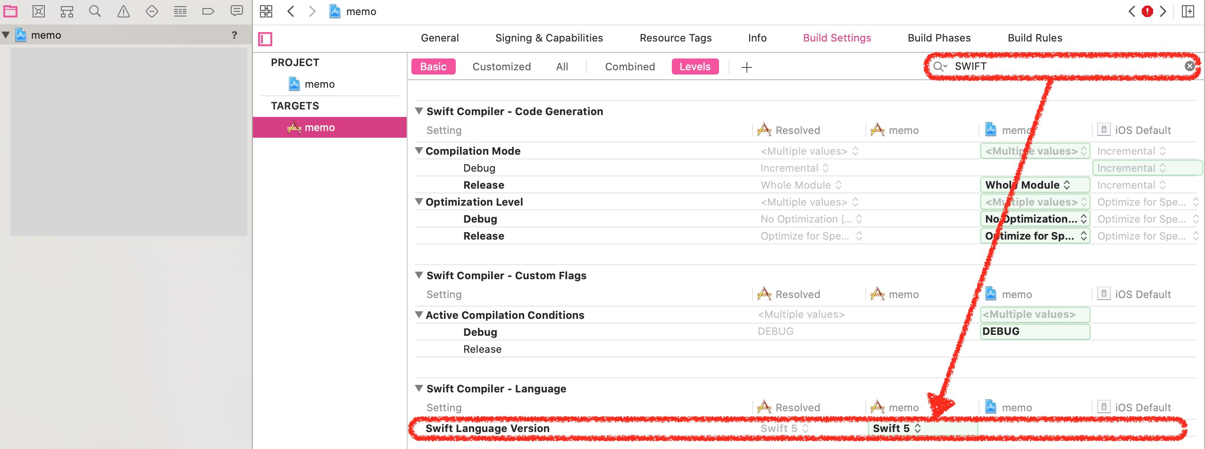Jump to previous issue arrow

1131,11
